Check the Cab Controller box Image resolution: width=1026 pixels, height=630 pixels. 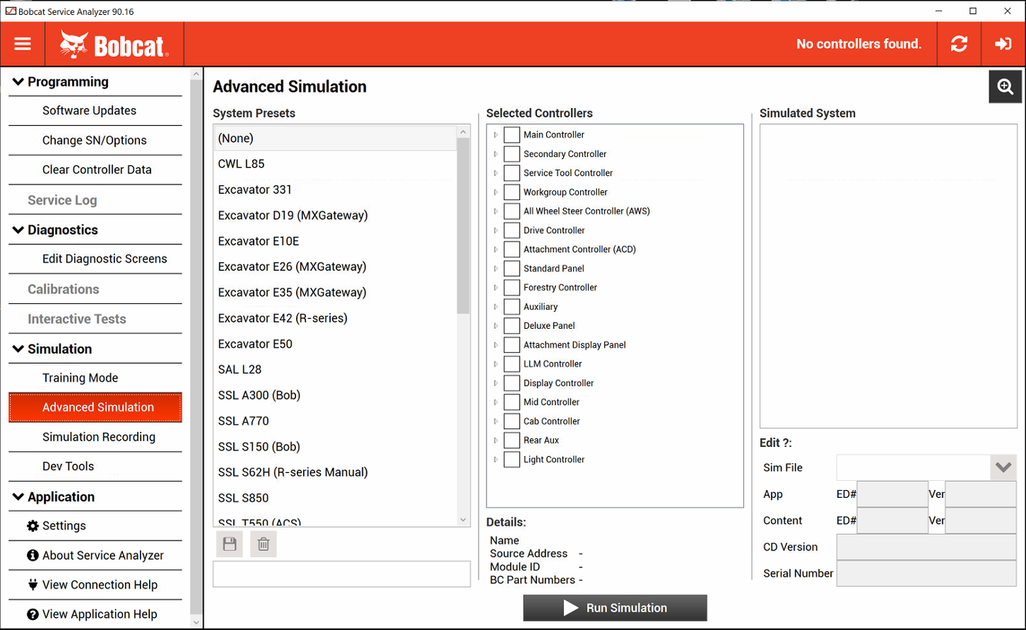point(512,421)
